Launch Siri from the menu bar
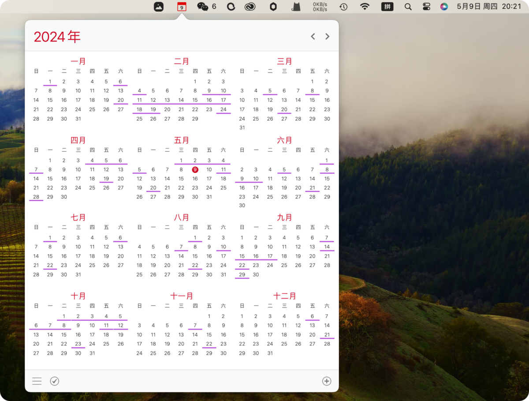The image size is (529, 401). point(444,7)
